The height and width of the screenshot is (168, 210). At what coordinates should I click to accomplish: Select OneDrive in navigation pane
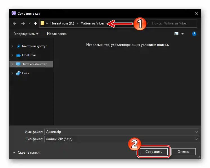[29, 55]
